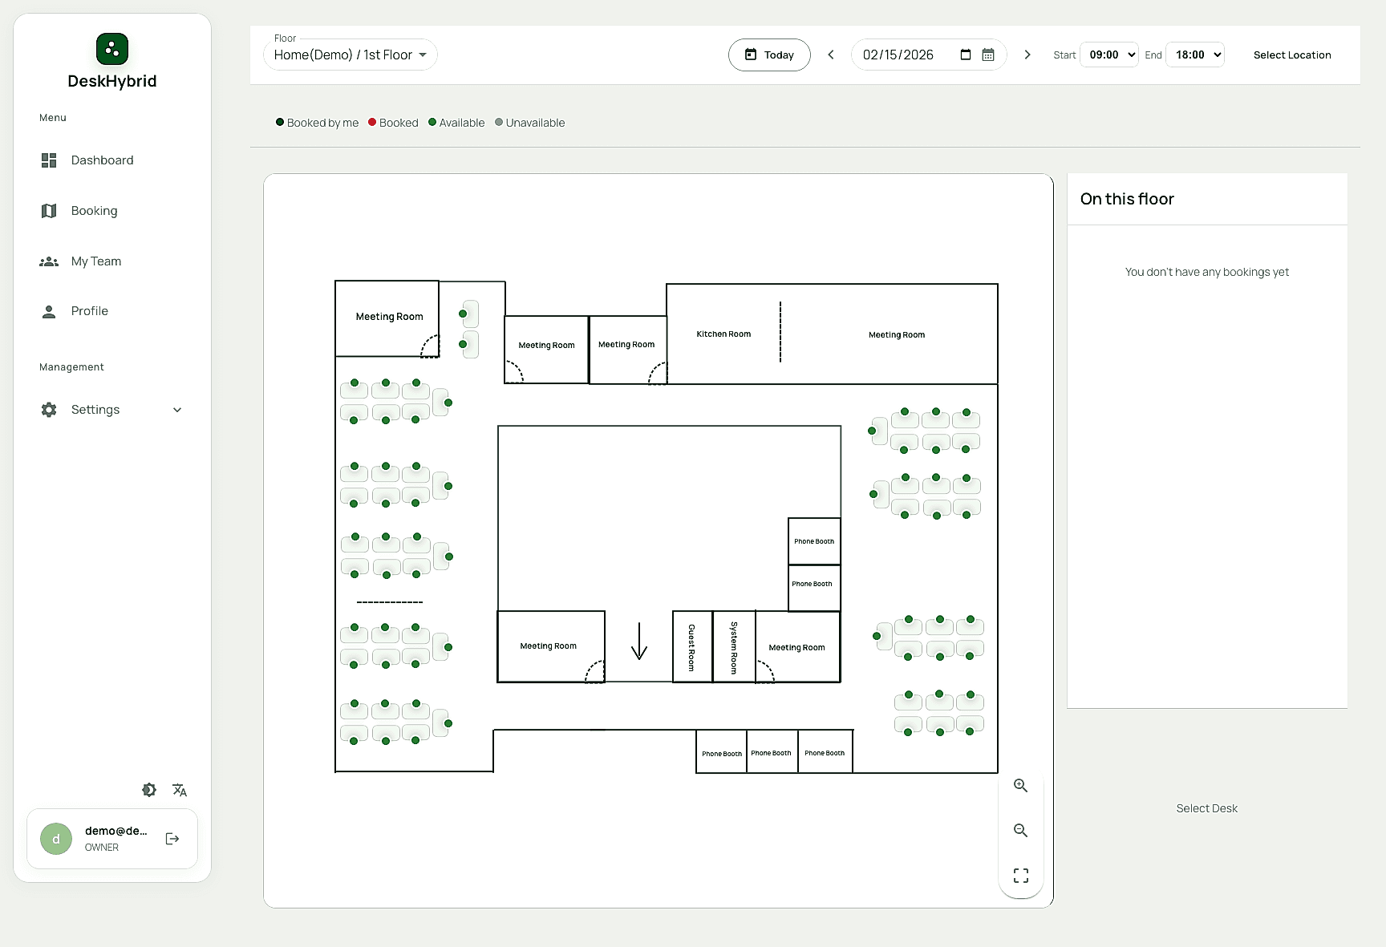Open the Floor dropdown showing Home(Demo) / 1st Floor
This screenshot has height=947, width=1386.
click(350, 54)
